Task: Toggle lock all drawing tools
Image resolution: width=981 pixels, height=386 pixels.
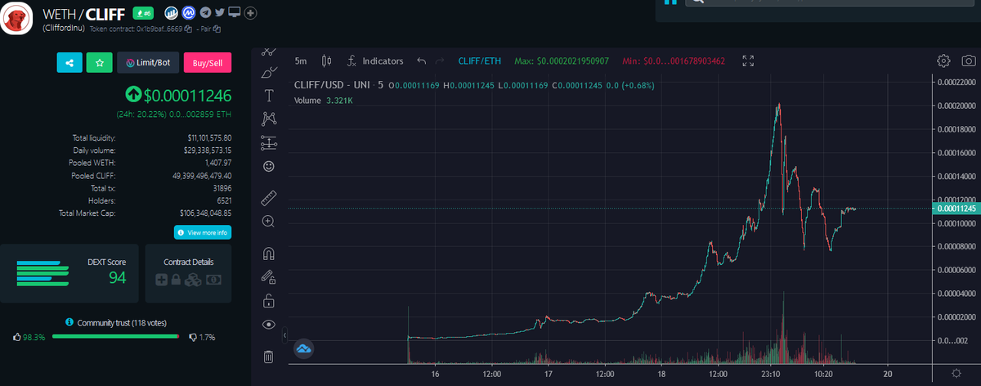Action: 268,300
